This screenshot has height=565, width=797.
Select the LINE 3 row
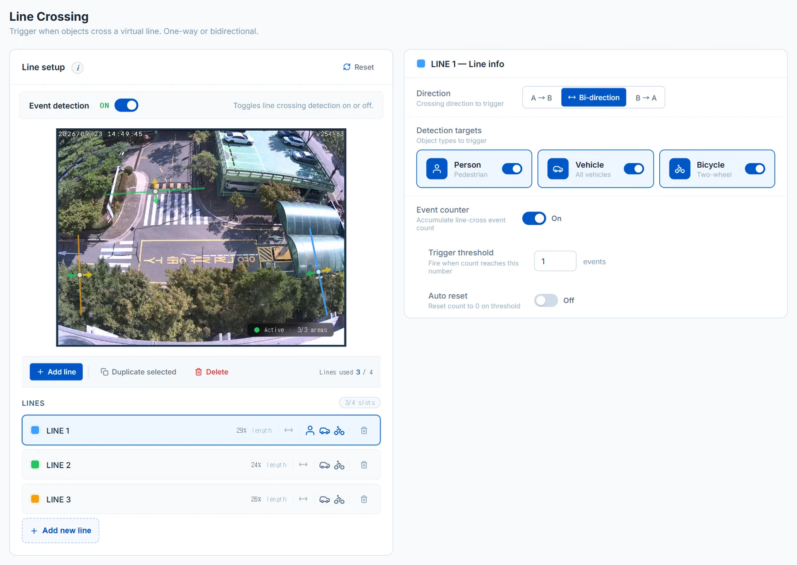[x=201, y=499]
